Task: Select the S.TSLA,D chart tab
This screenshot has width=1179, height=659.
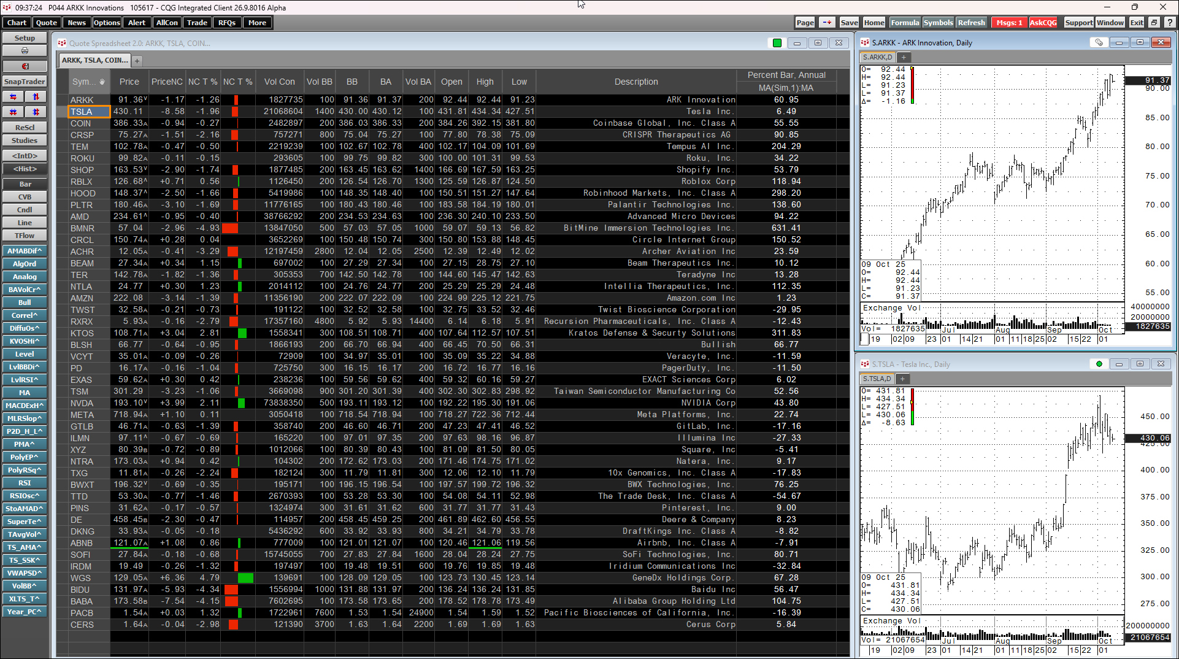Action: point(877,379)
